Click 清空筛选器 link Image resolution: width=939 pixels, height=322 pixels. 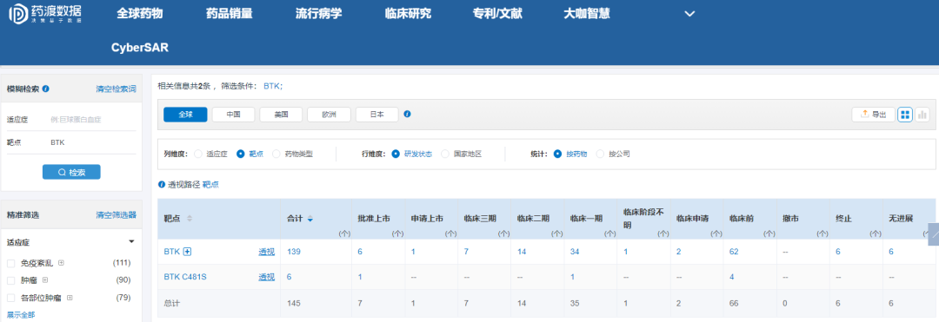pos(117,215)
